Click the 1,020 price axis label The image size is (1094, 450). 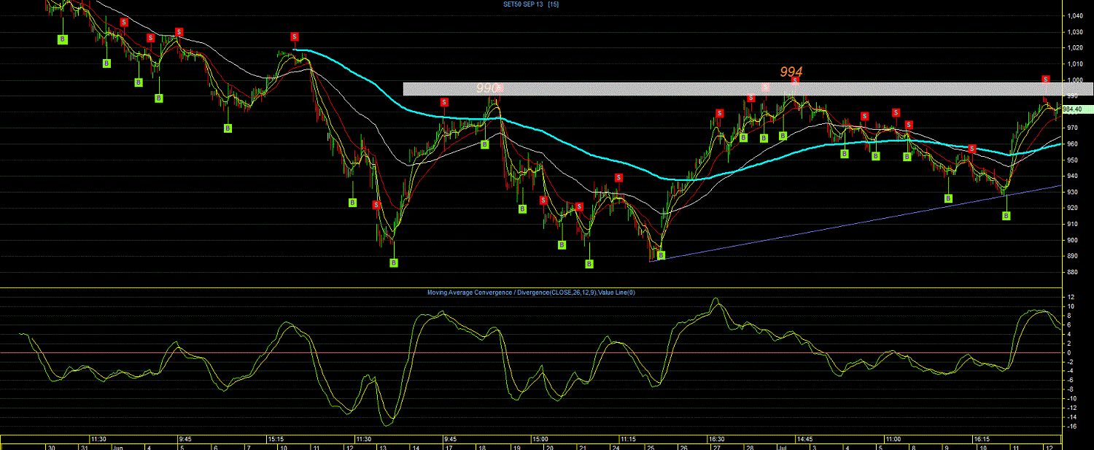click(1074, 48)
